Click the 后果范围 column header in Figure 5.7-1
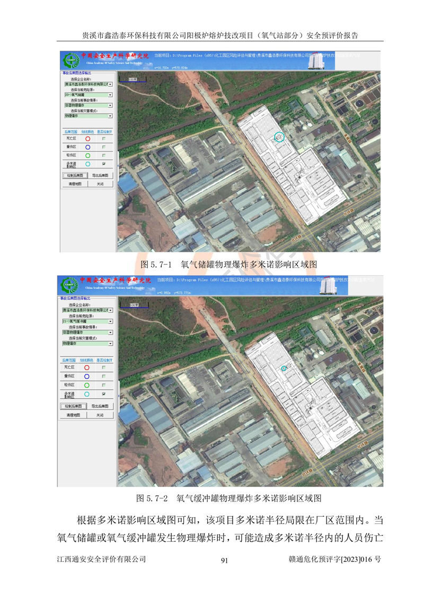The width and height of the screenshot is (424, 599). [x=70, y=131]
